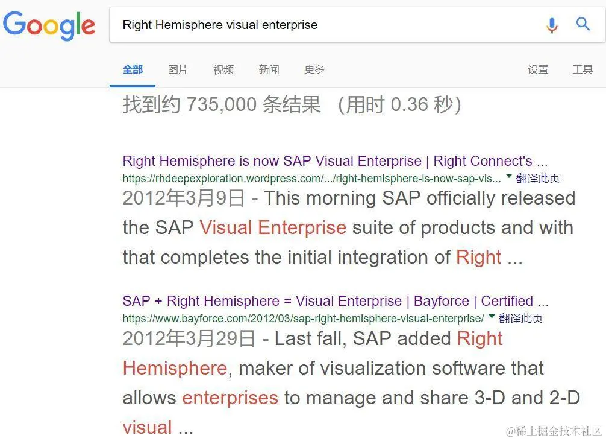
Task: Click 翻译此页 for the bayforce result
Action: click(520, 319)
